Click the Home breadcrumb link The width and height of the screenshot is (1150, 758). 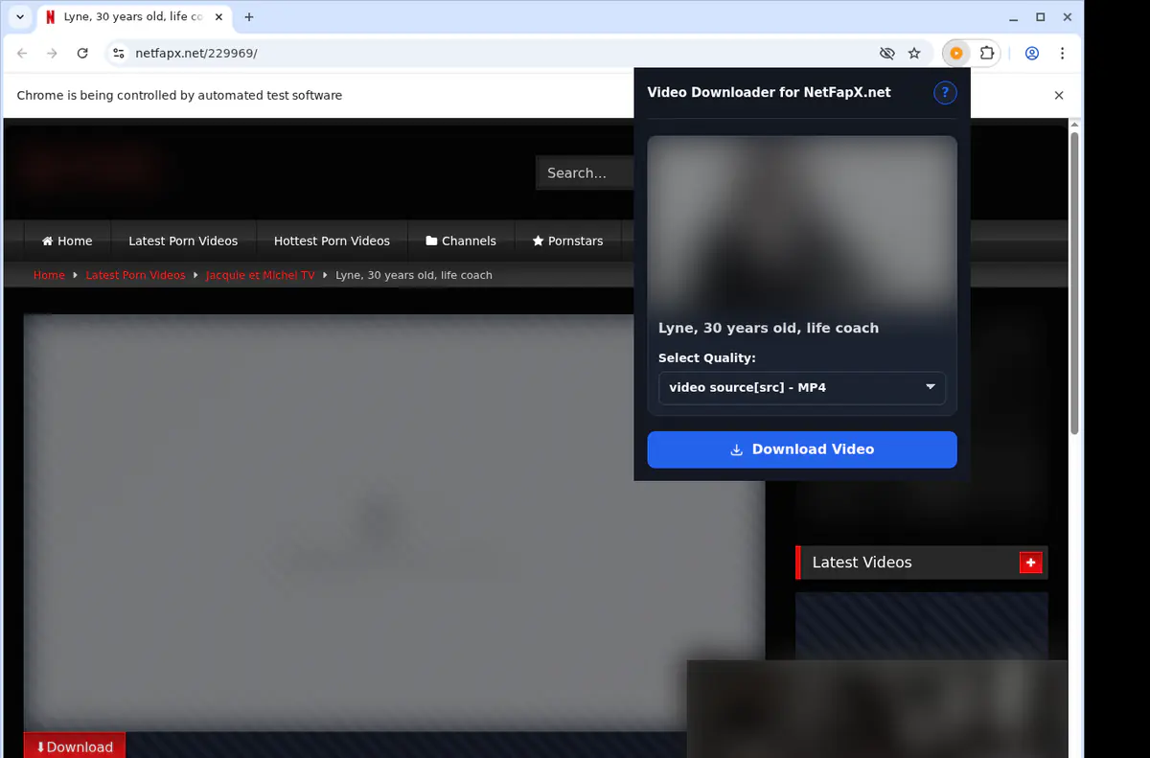click(x=49, y=275)
